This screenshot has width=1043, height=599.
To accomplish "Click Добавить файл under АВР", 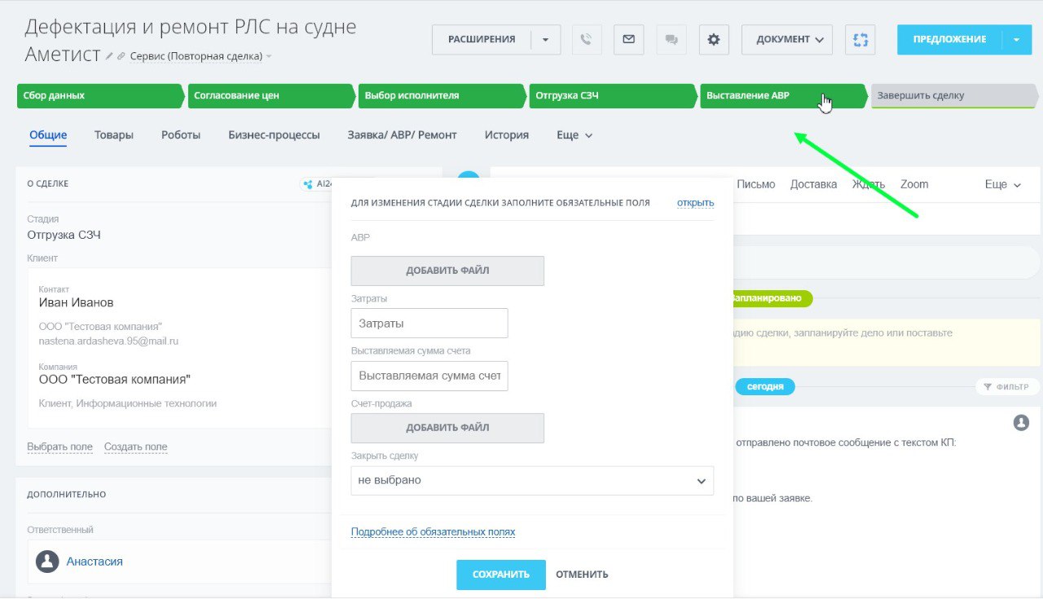I will pos(447,271).
